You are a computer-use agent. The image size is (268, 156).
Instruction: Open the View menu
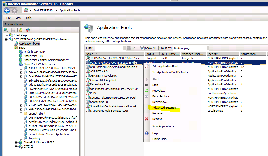[x=18, y=18]
